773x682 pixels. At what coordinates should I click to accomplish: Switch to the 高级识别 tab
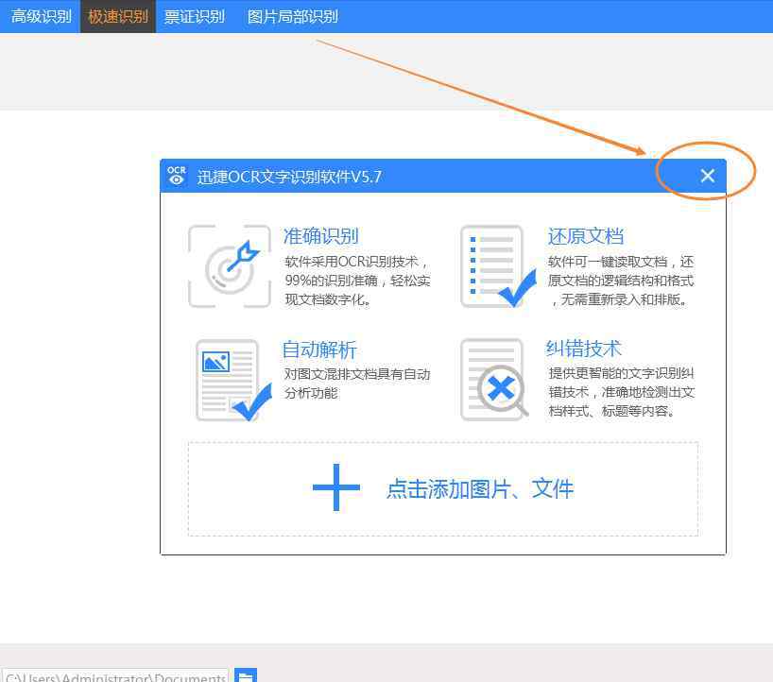41,16
